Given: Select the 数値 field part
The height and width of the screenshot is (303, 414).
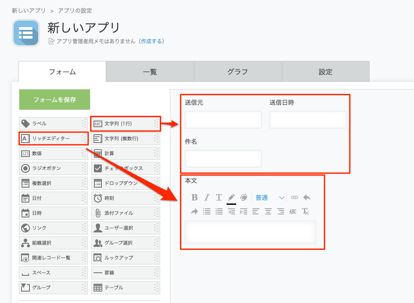Looking at the screenshot, I should 53,153.
